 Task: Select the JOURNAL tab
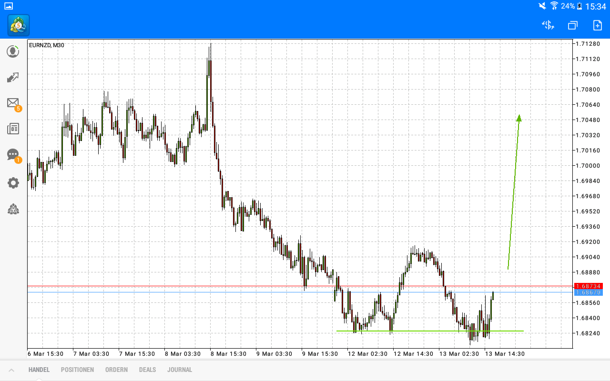(x=180, y=370)
